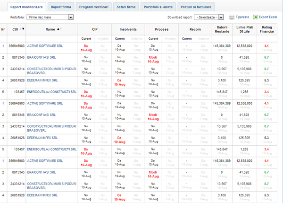Open first ACTIVE SOFTWARE SRL company link
Screen dimensions: 283x203
pyautogui.click(x=45, y=46)
